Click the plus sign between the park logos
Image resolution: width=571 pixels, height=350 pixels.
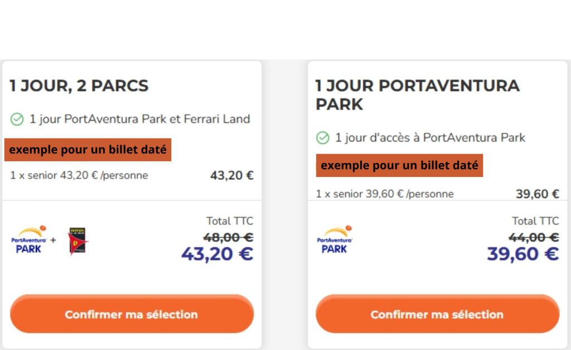pos(54,241)
